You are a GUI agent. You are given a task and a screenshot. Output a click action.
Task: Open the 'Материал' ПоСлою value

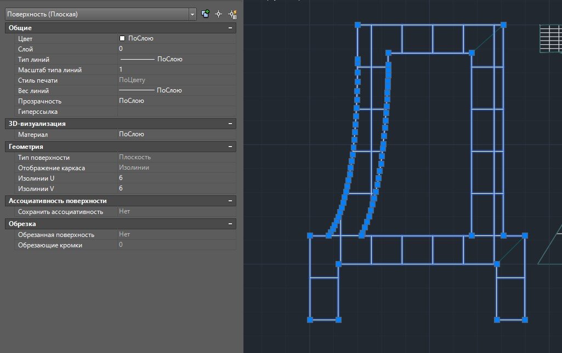click(x=177, y=134)
